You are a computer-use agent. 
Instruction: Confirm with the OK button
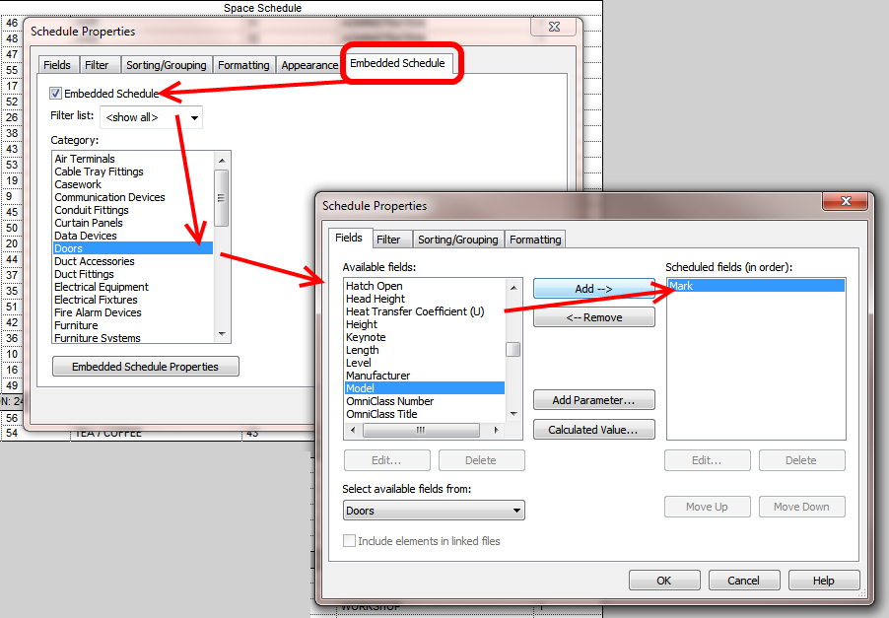[663, 580]
